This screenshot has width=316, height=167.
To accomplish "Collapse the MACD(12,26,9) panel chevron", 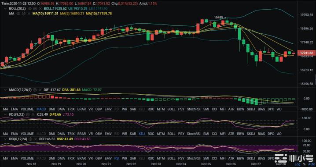I will pos(5,90).
